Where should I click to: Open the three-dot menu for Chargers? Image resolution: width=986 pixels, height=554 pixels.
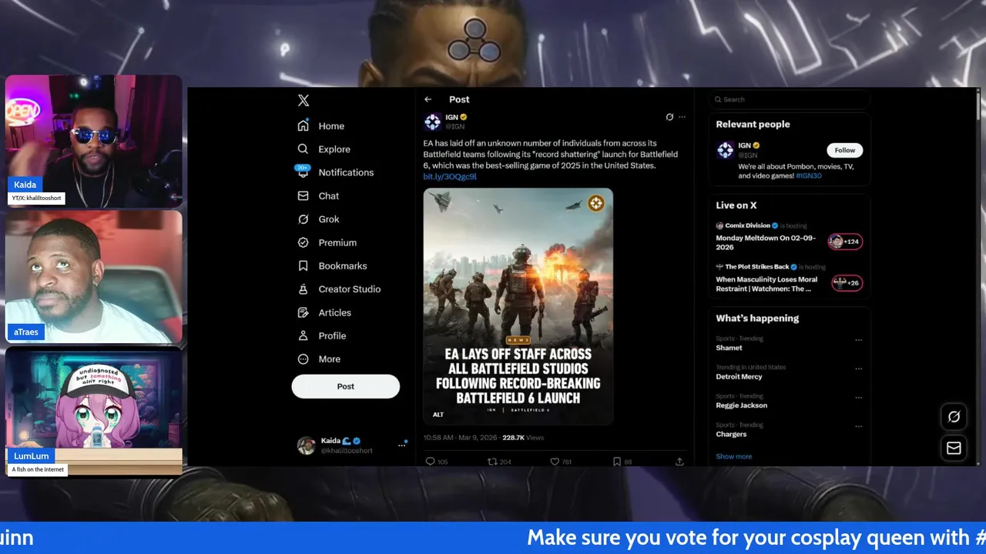coord(858,426)
